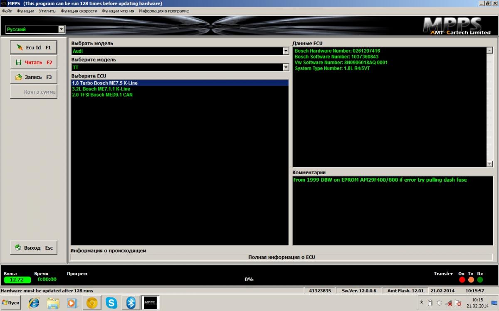Open the Пуск Start menu

coord(10,303)
